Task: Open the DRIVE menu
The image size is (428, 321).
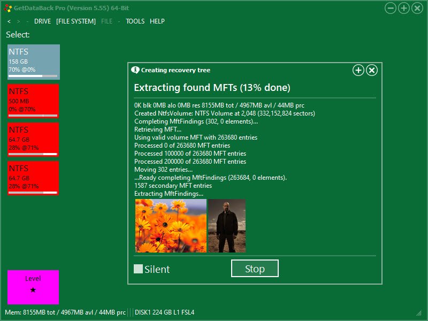Action: click(x=42, y=21)
